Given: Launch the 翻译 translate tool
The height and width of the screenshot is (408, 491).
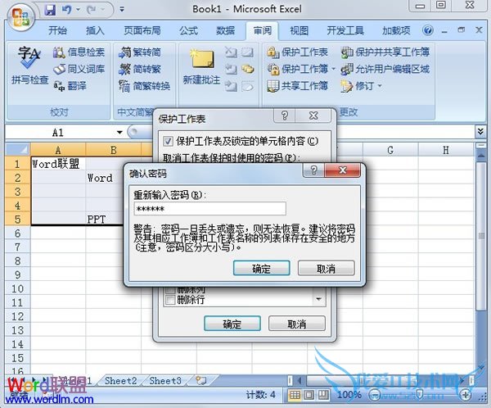Looking at the screenshot, I should click(x=70, y=85).
